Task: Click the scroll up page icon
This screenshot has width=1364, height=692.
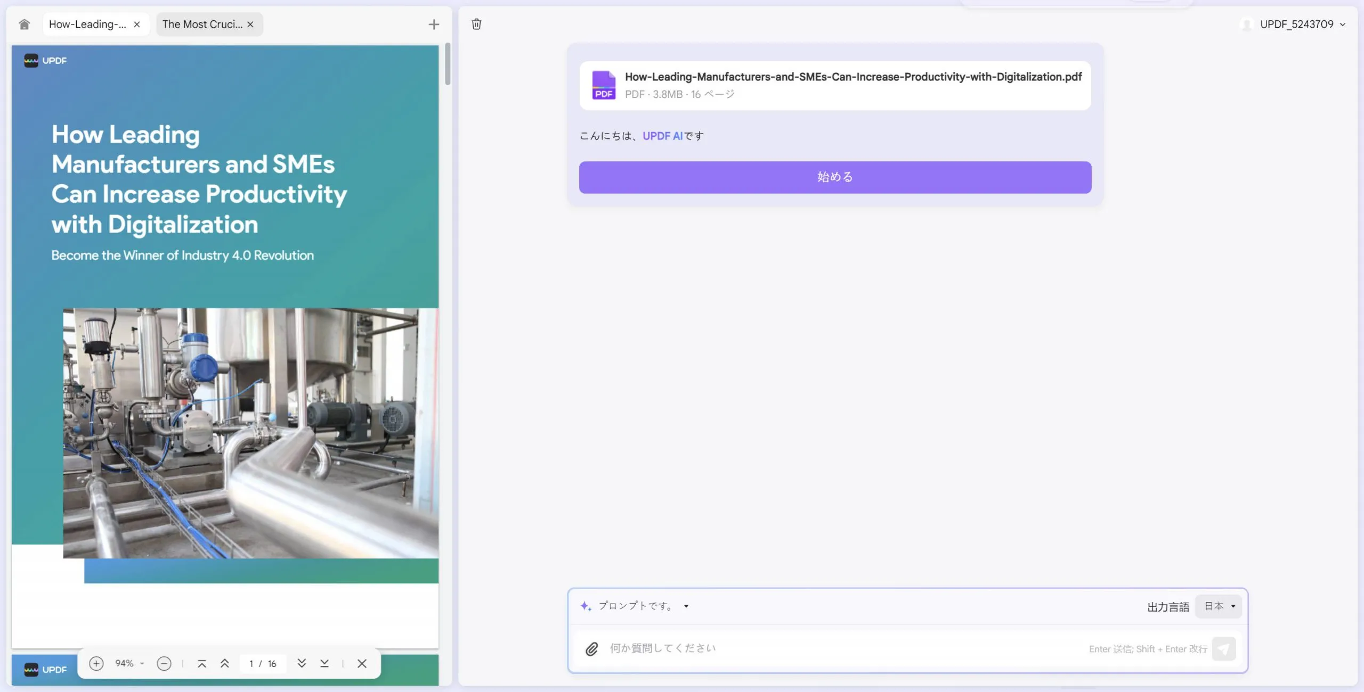Action: 223,664
